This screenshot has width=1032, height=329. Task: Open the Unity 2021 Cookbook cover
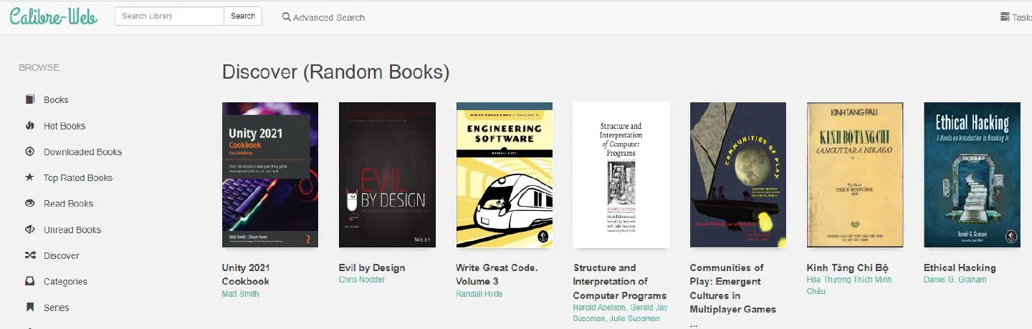coord(270,175)
